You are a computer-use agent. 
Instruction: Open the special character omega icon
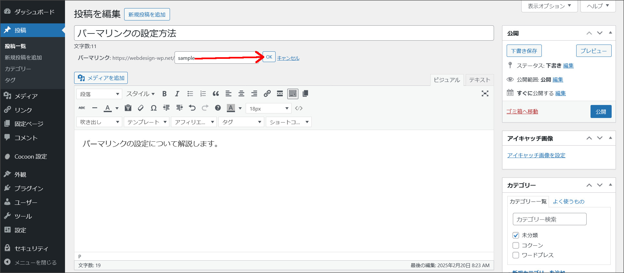(x=154, y=108)
